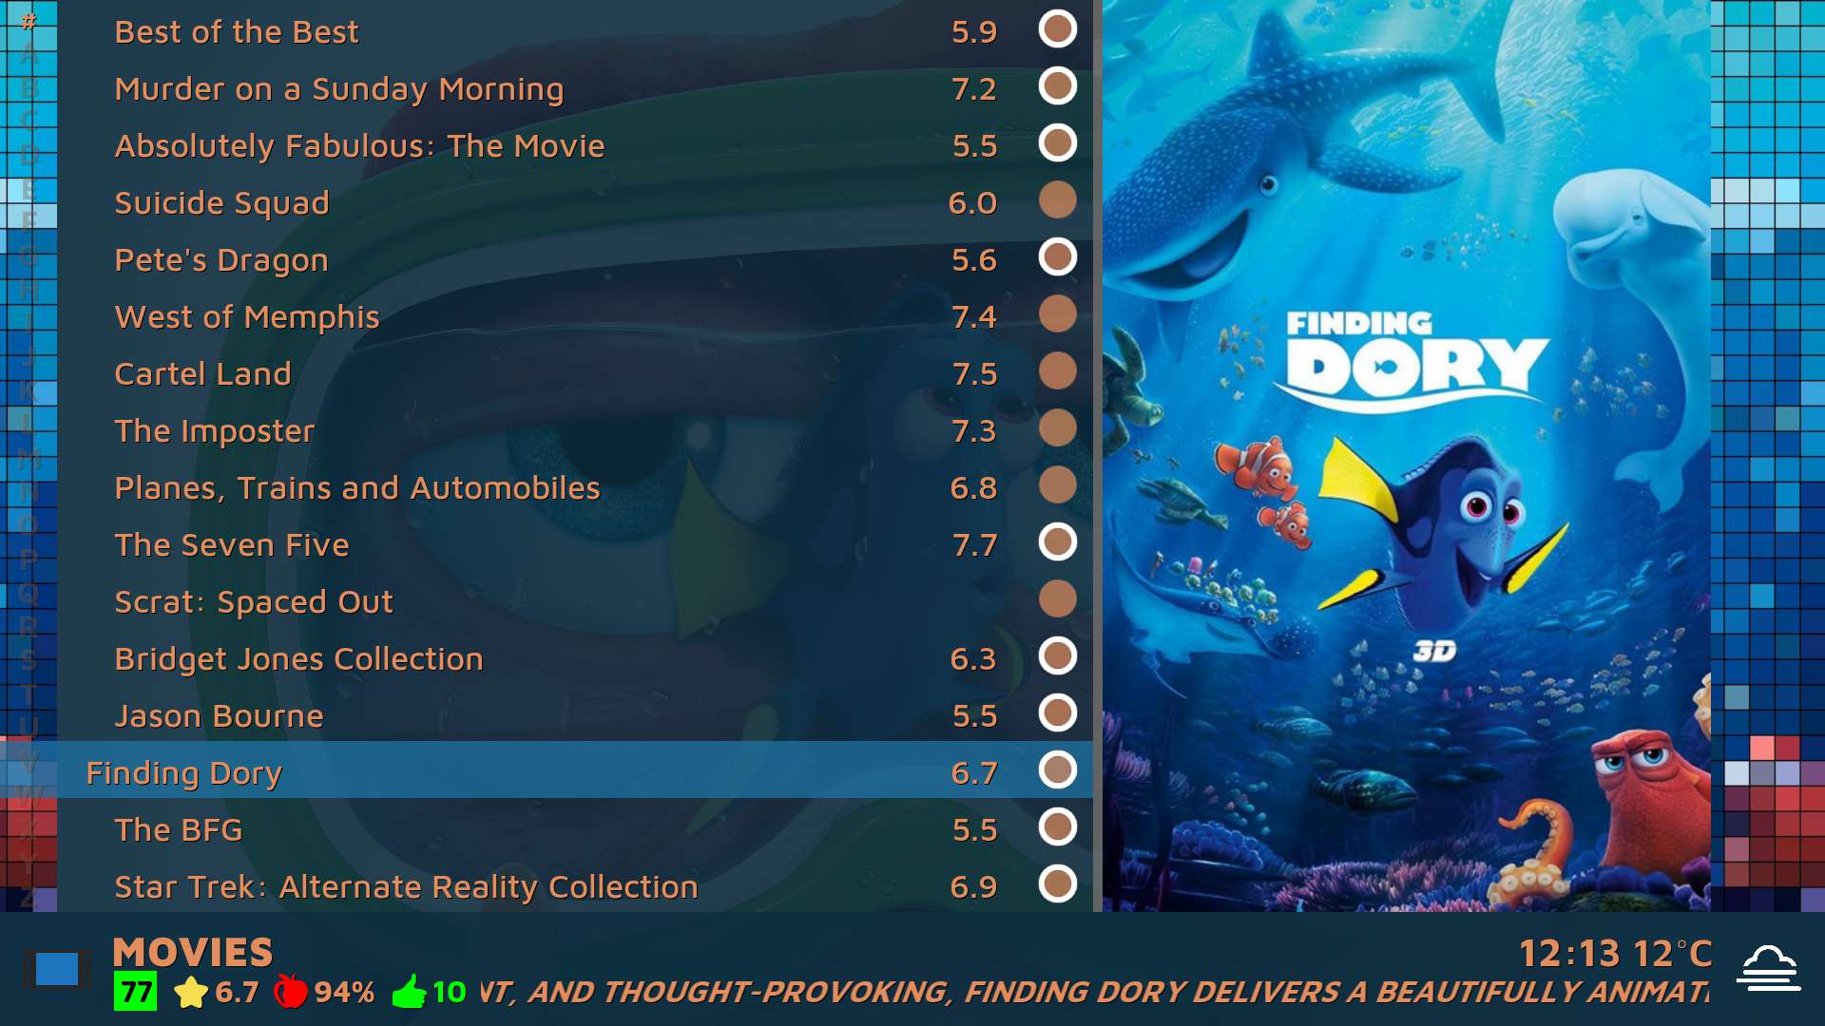Toggle watched indicator for Suicide Squad

tap(1057, 200)
